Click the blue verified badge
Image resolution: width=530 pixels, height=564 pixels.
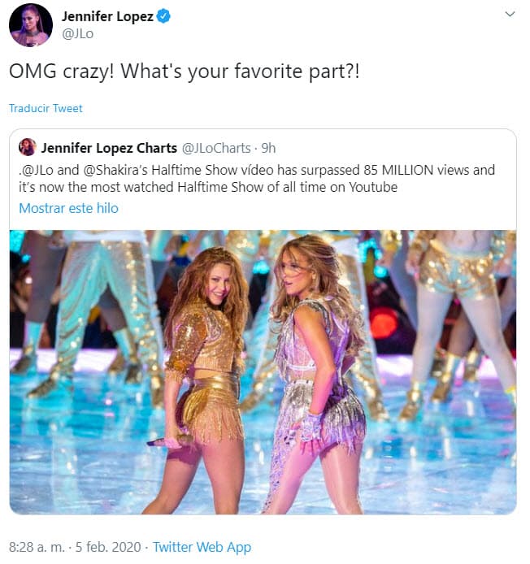[164, 17]
